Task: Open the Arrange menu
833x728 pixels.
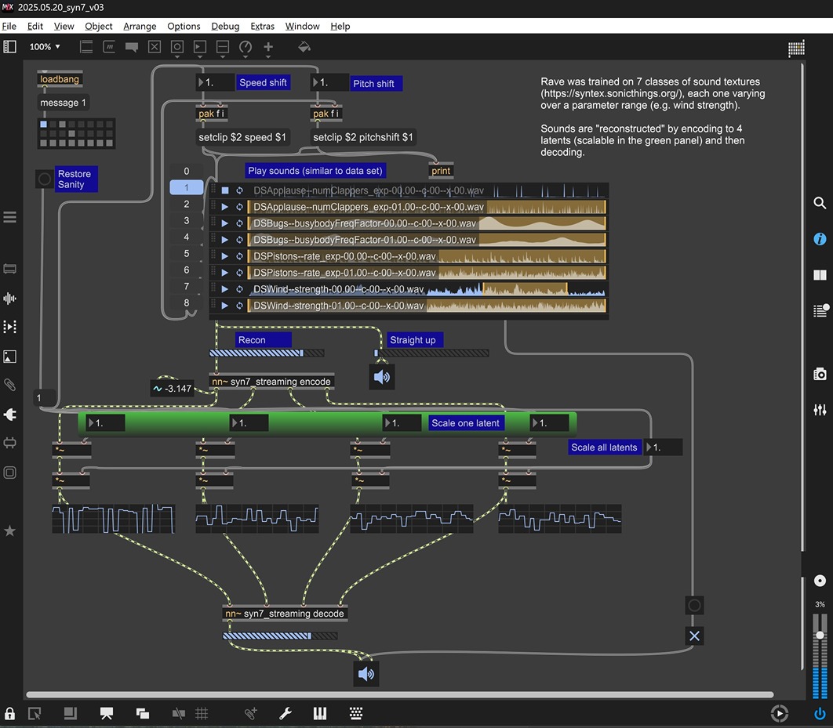Action: [x=140, y=26]
